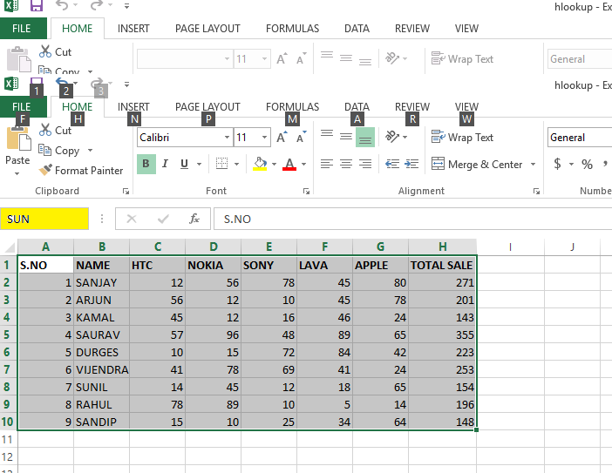This screenshot has width=612, height=473.
Task: Open Alignment group dialog launcher
Action: (537, 191)
